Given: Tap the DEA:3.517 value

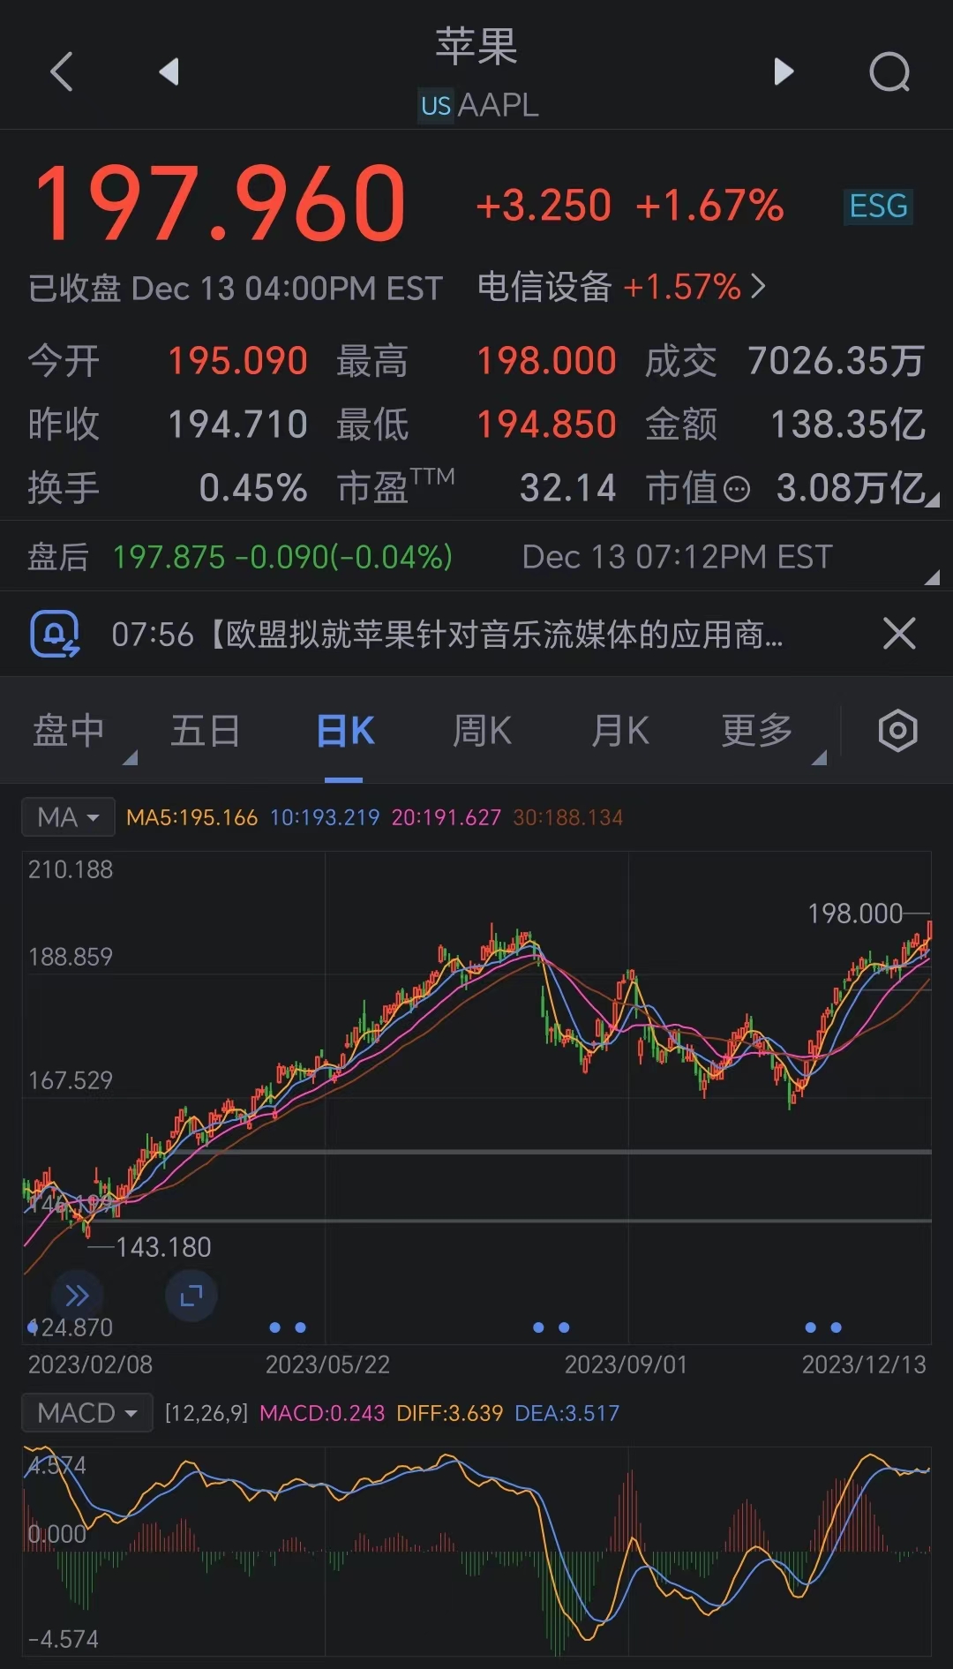Looking at the screenshot, I should click(567, 1413).
